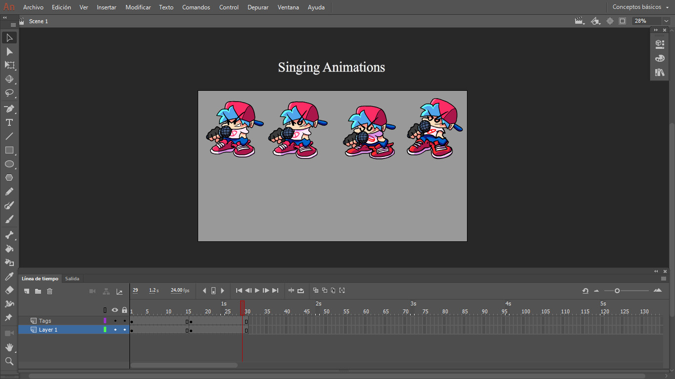The image size is (675, 379).
Task: Activate the Text tool
Action: coord(9,122)
